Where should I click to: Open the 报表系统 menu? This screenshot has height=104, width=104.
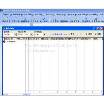pos(61,15)
